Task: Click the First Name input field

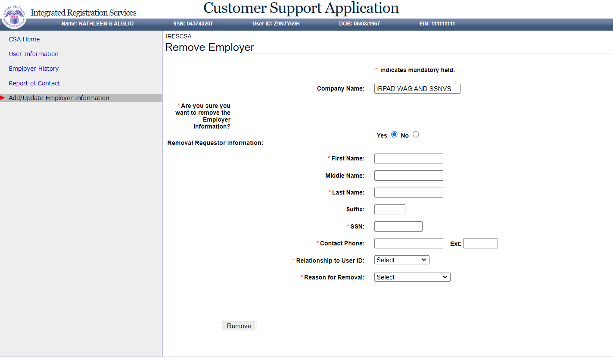Action: [408, 159]
